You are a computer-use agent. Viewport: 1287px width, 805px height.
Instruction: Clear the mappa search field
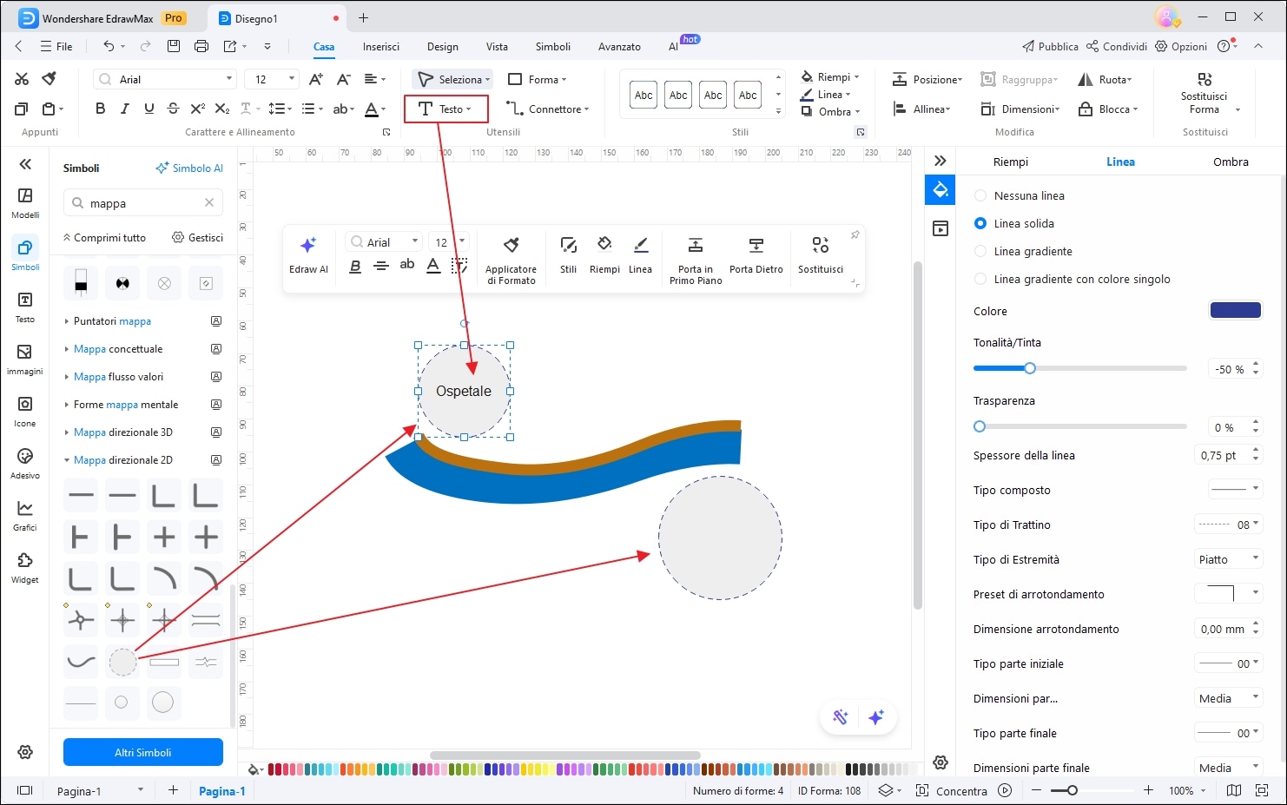209,202
